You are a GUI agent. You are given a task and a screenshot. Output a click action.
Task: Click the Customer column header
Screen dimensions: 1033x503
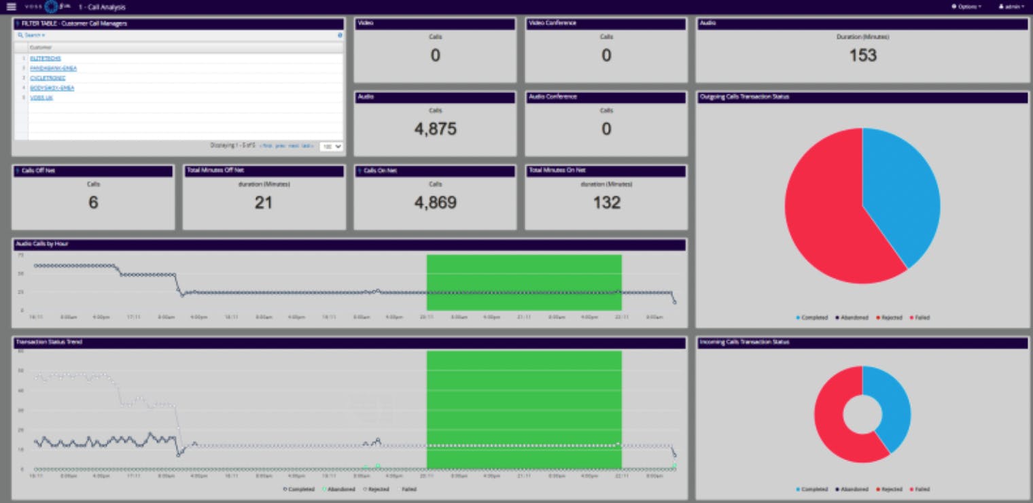coord(41,47)
